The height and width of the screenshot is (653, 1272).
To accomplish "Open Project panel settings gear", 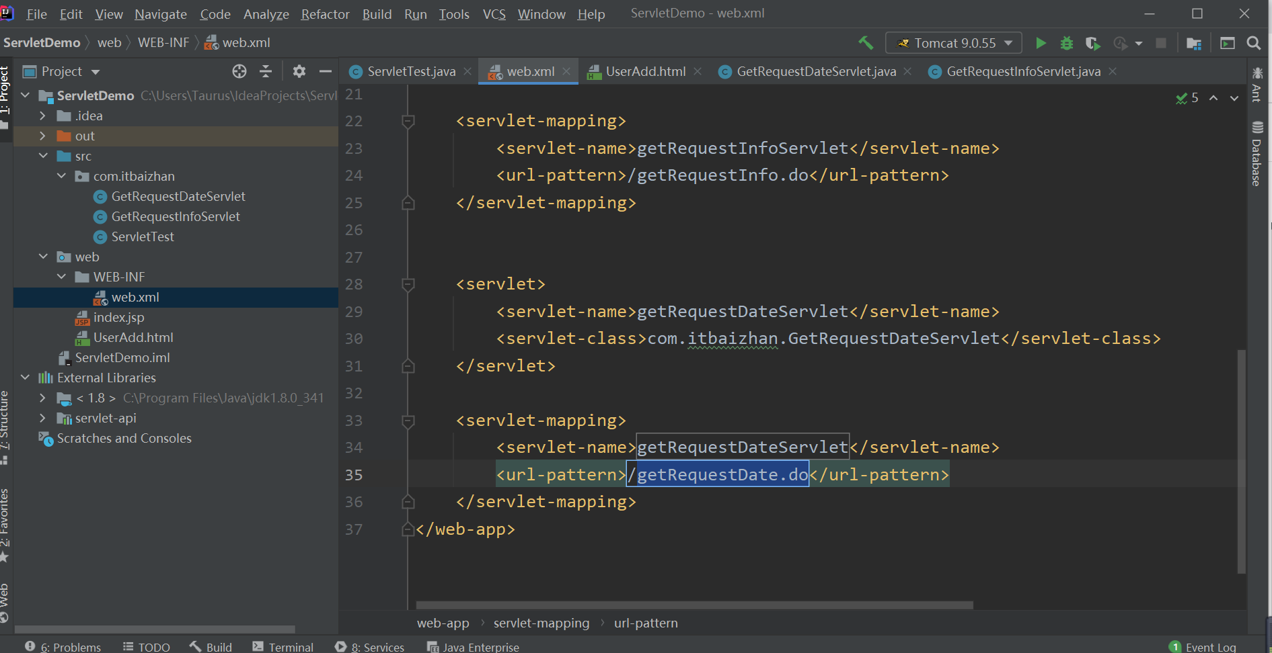I will coord(299,71).
